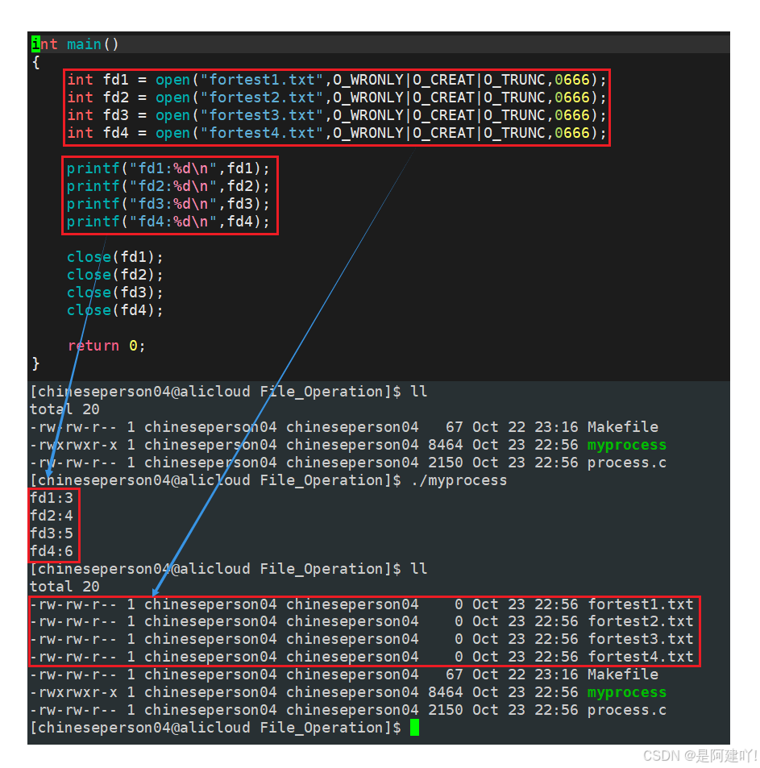Click the 'fd1:3' output line
This screenshot has height=768, width=760.
point(52,498)
